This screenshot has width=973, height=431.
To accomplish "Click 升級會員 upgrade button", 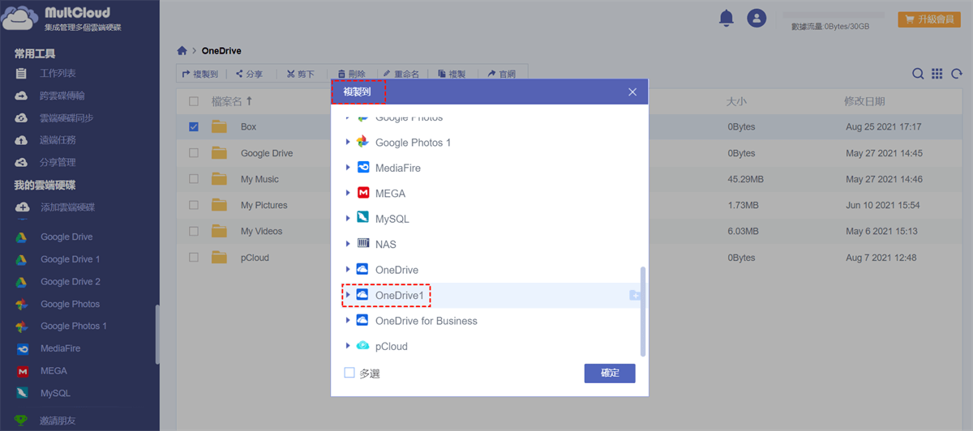I will click(x=929, y=19).
